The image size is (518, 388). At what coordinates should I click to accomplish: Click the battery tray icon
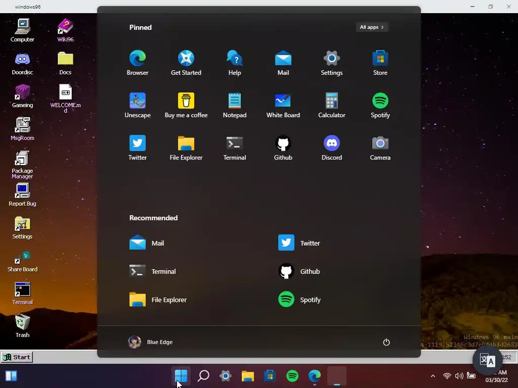tap(471, 376)
